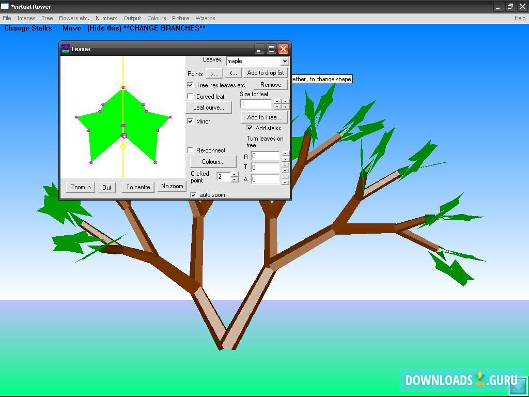This screenshot has width=529, height=397.
Task: Open the Picture menu
Action: 180,18
